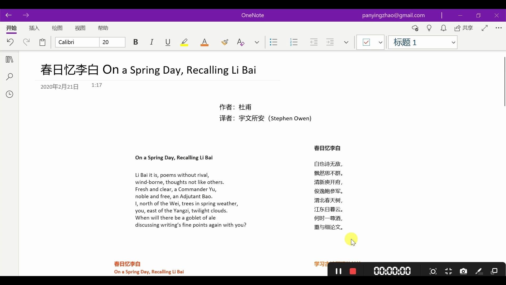Apply bulleted list

[x=274, y=42]
